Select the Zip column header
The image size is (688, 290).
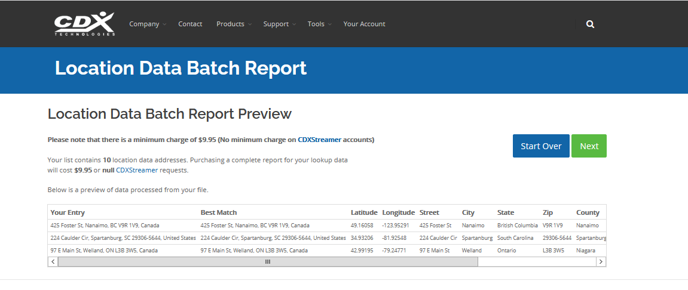pyautogui.click(x=548, y=212)
